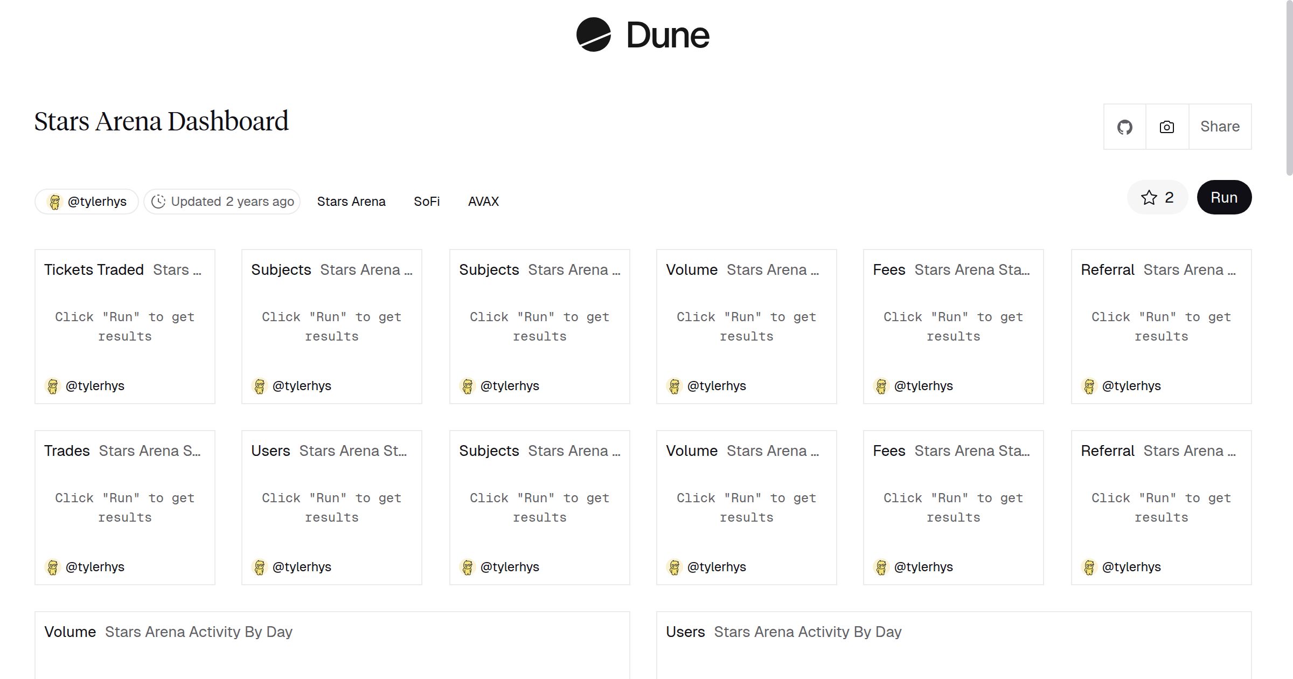1293x679 pixels.
Task: Open the Referral query in the top row
Action: pyautogui.click(x=1107, y=269)
